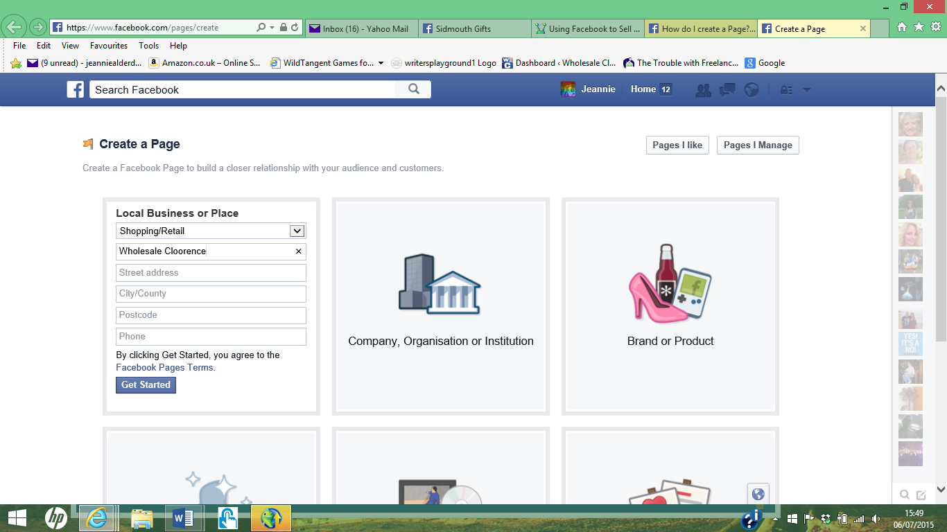
Task: Click the Get Started button
Action: (x=146, y=385)
